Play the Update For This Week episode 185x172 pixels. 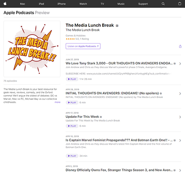(x=72, y=126)
